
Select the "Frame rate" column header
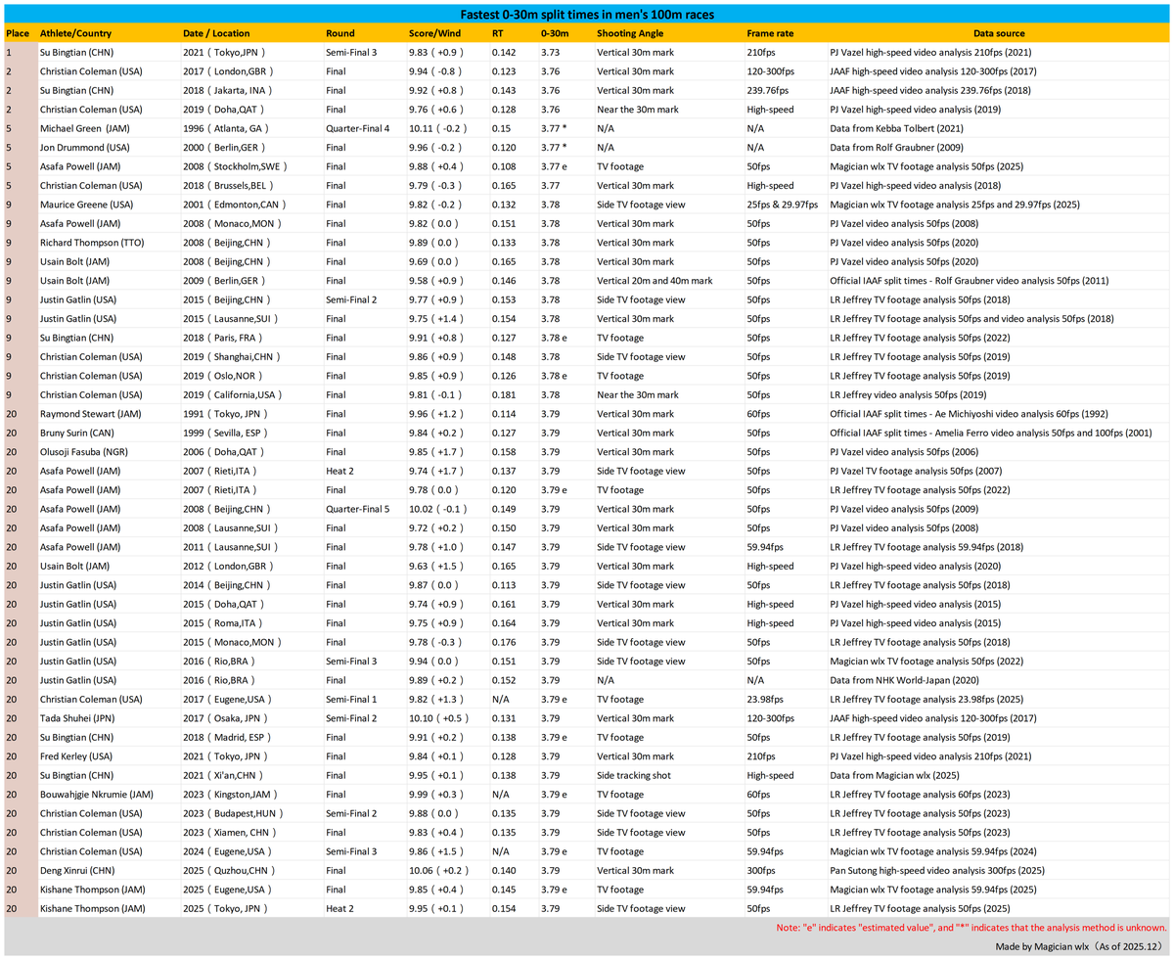coord(770,33)
